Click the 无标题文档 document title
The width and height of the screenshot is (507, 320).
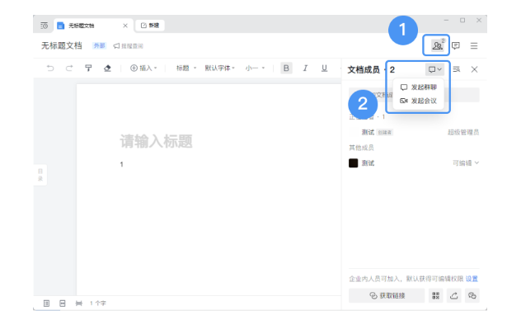(x=62, y=45)
